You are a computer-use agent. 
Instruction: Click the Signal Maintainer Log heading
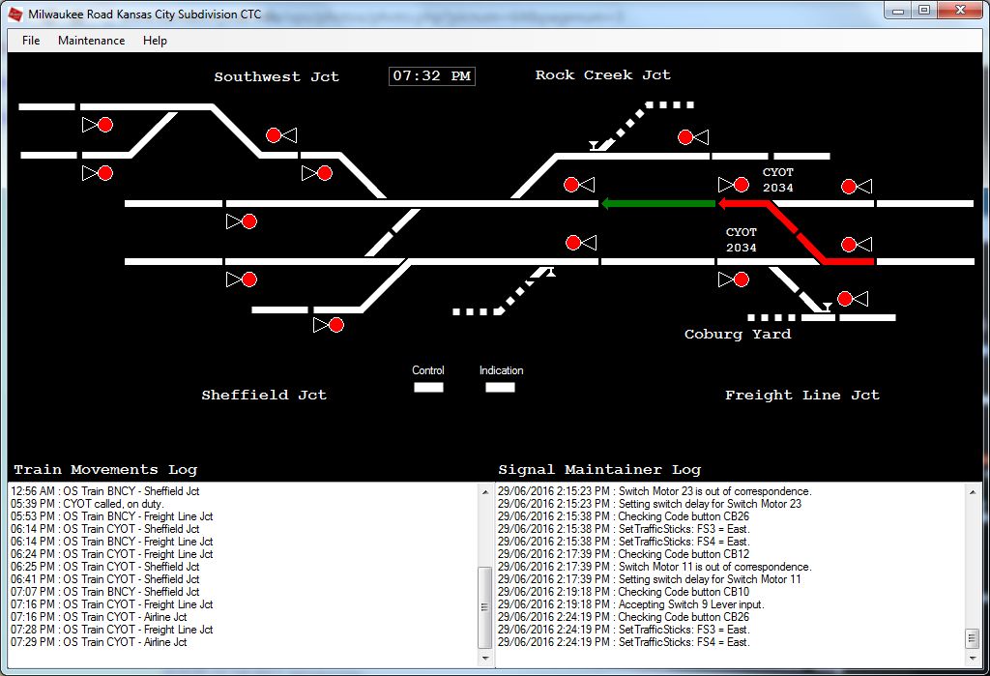(x=599, y=469)
